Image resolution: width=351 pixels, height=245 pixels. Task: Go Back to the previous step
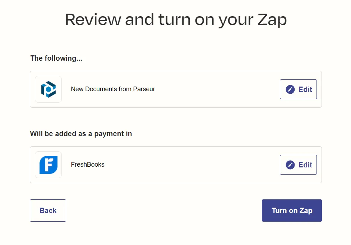point(48,211)
